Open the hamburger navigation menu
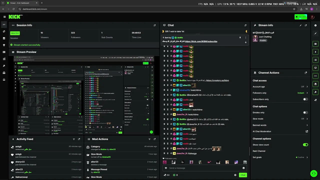 tap(4, 17)
